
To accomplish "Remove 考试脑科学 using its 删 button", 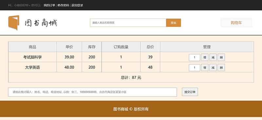I will click(221, 57).
